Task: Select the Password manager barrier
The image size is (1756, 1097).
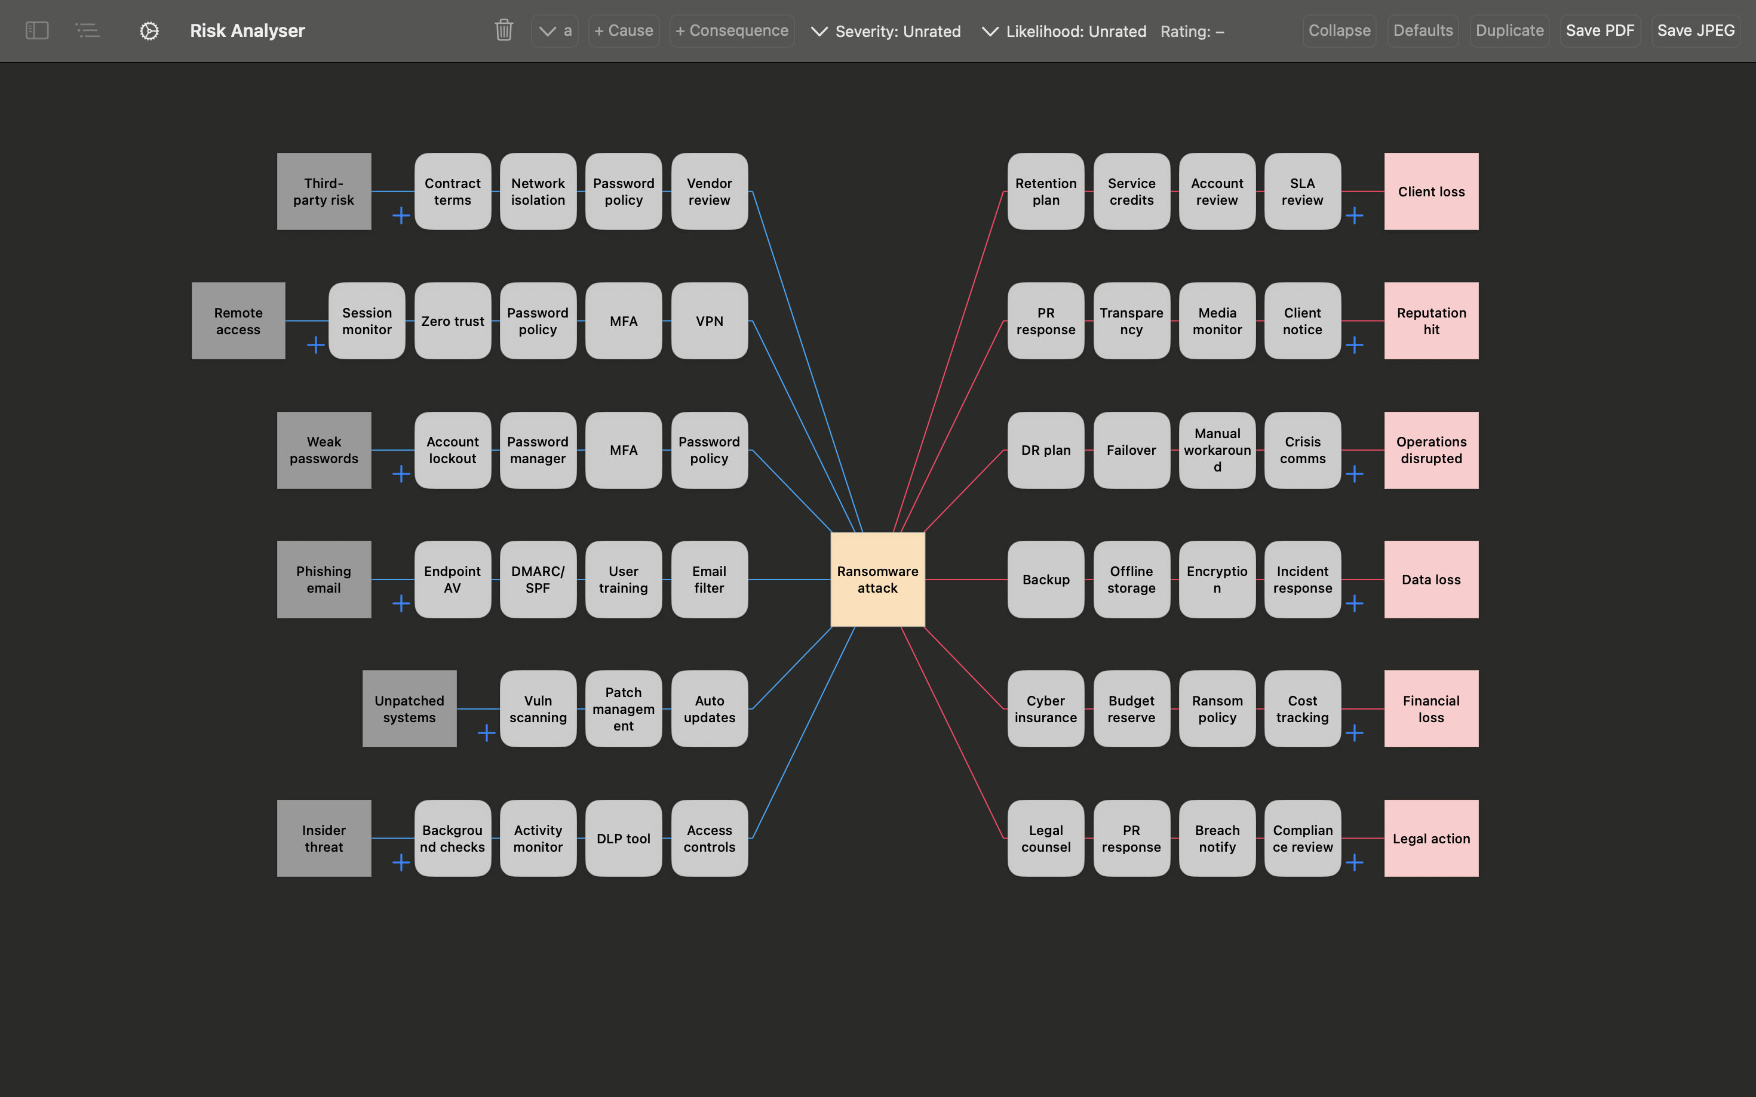Action: [538, 450]
